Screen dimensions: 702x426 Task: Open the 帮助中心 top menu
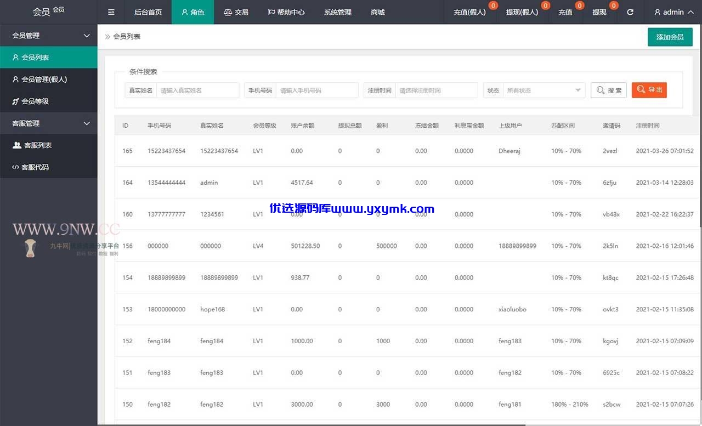point(286,12)
